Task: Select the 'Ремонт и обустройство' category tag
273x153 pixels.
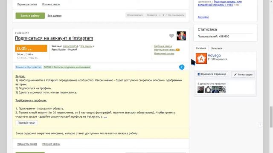Action: (x=29, y=67)
